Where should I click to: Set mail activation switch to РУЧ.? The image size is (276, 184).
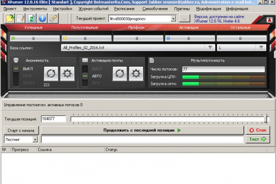point(96,83)
